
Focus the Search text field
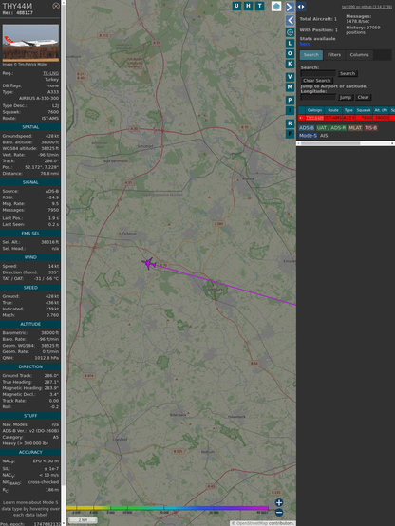click(318, 73)
